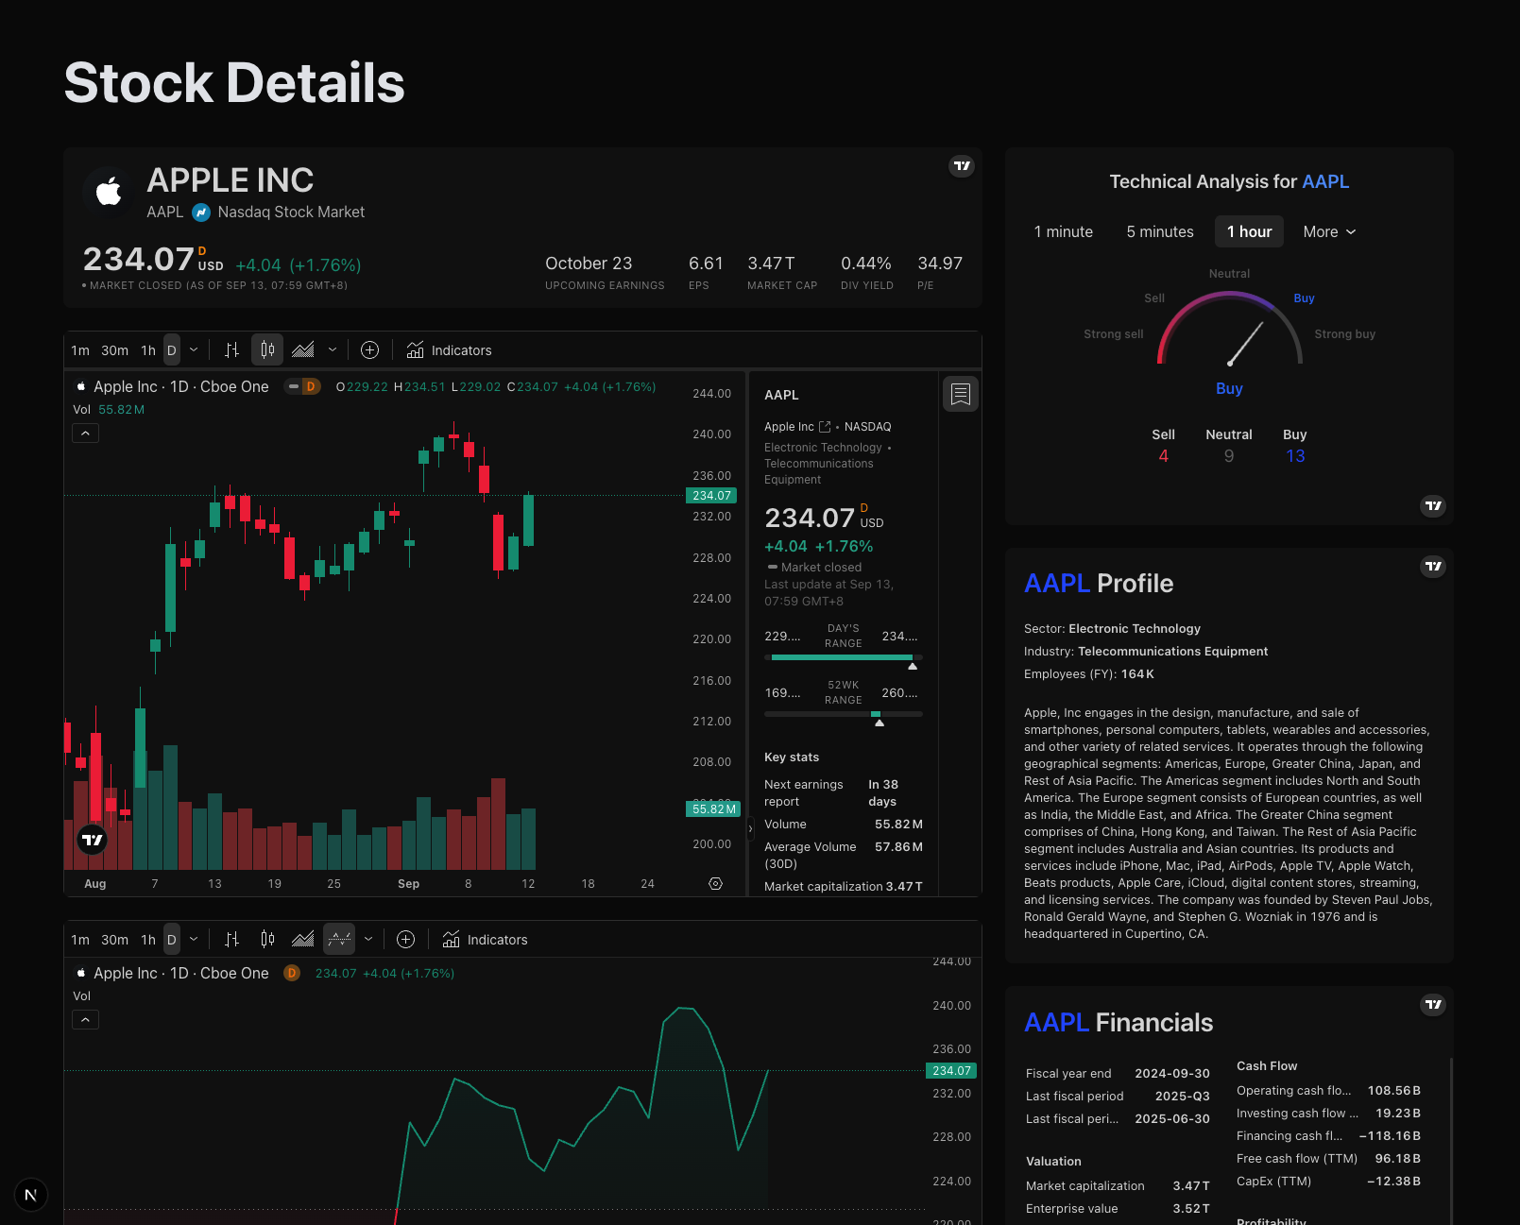Select the D interval on lower line chart

point(172,940)
